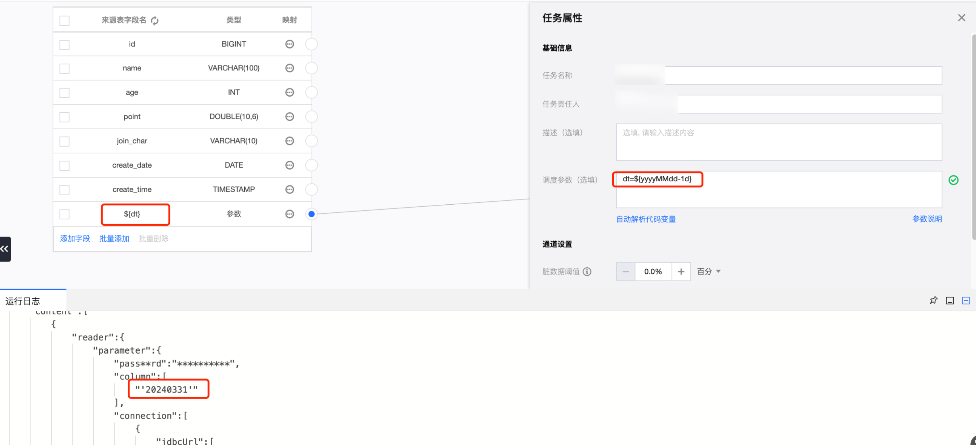Click the 添加字段 link

(x=75, y=239)
